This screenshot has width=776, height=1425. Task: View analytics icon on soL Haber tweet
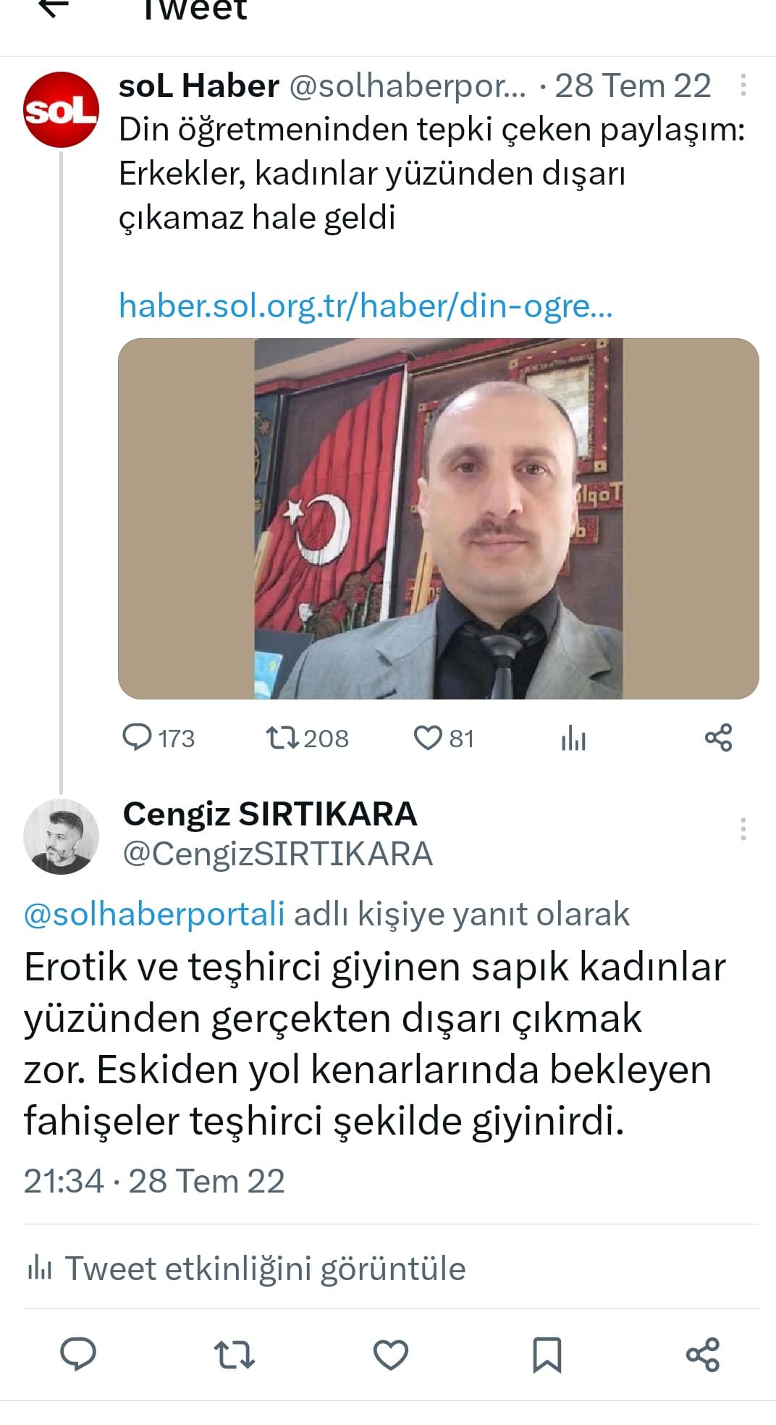coord(573,739)
